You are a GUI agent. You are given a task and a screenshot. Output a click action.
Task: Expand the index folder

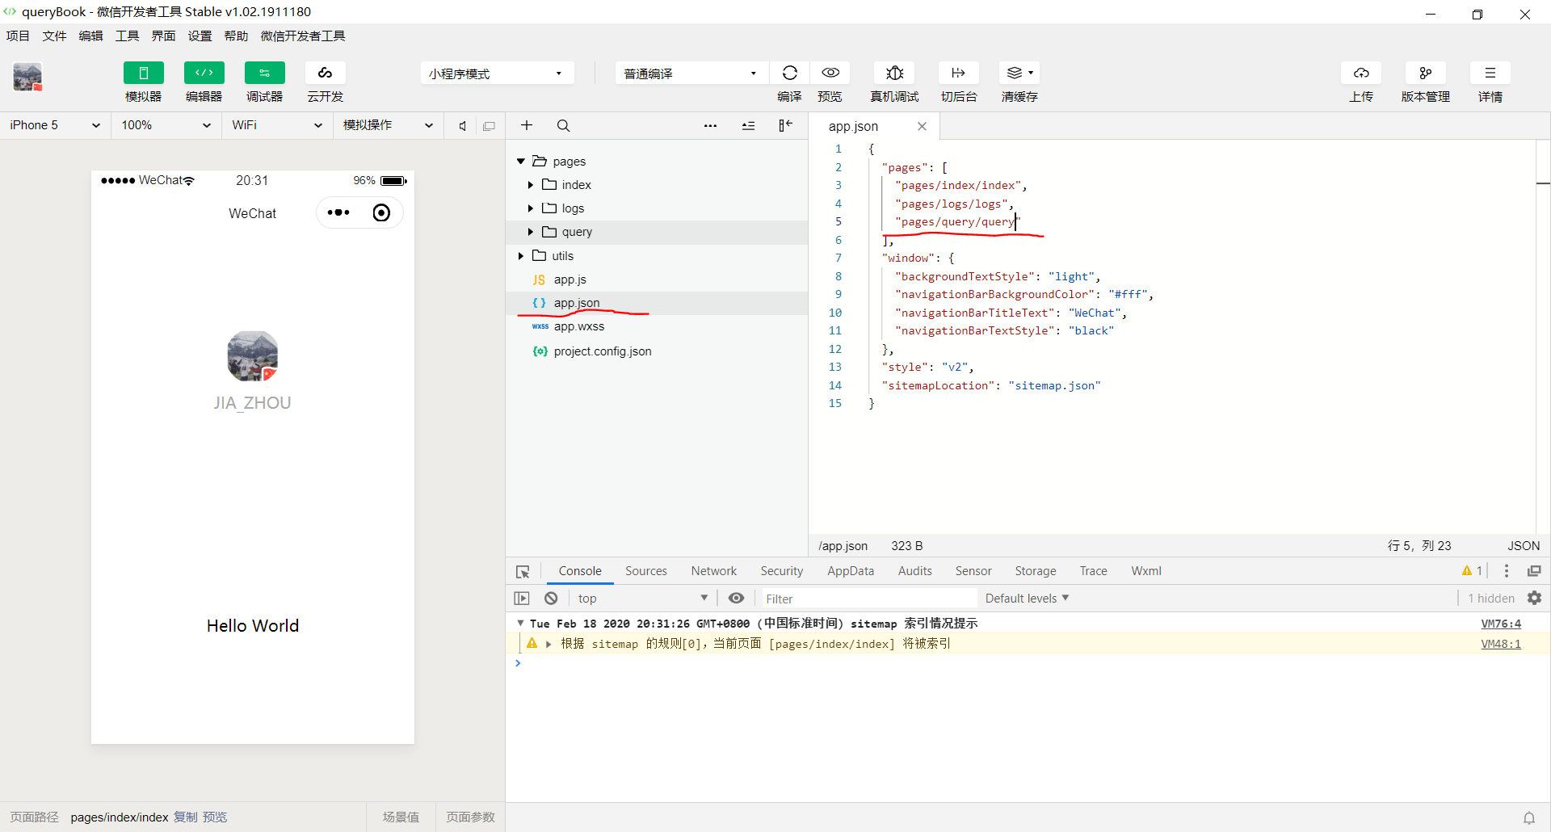[x=530, y=185]
